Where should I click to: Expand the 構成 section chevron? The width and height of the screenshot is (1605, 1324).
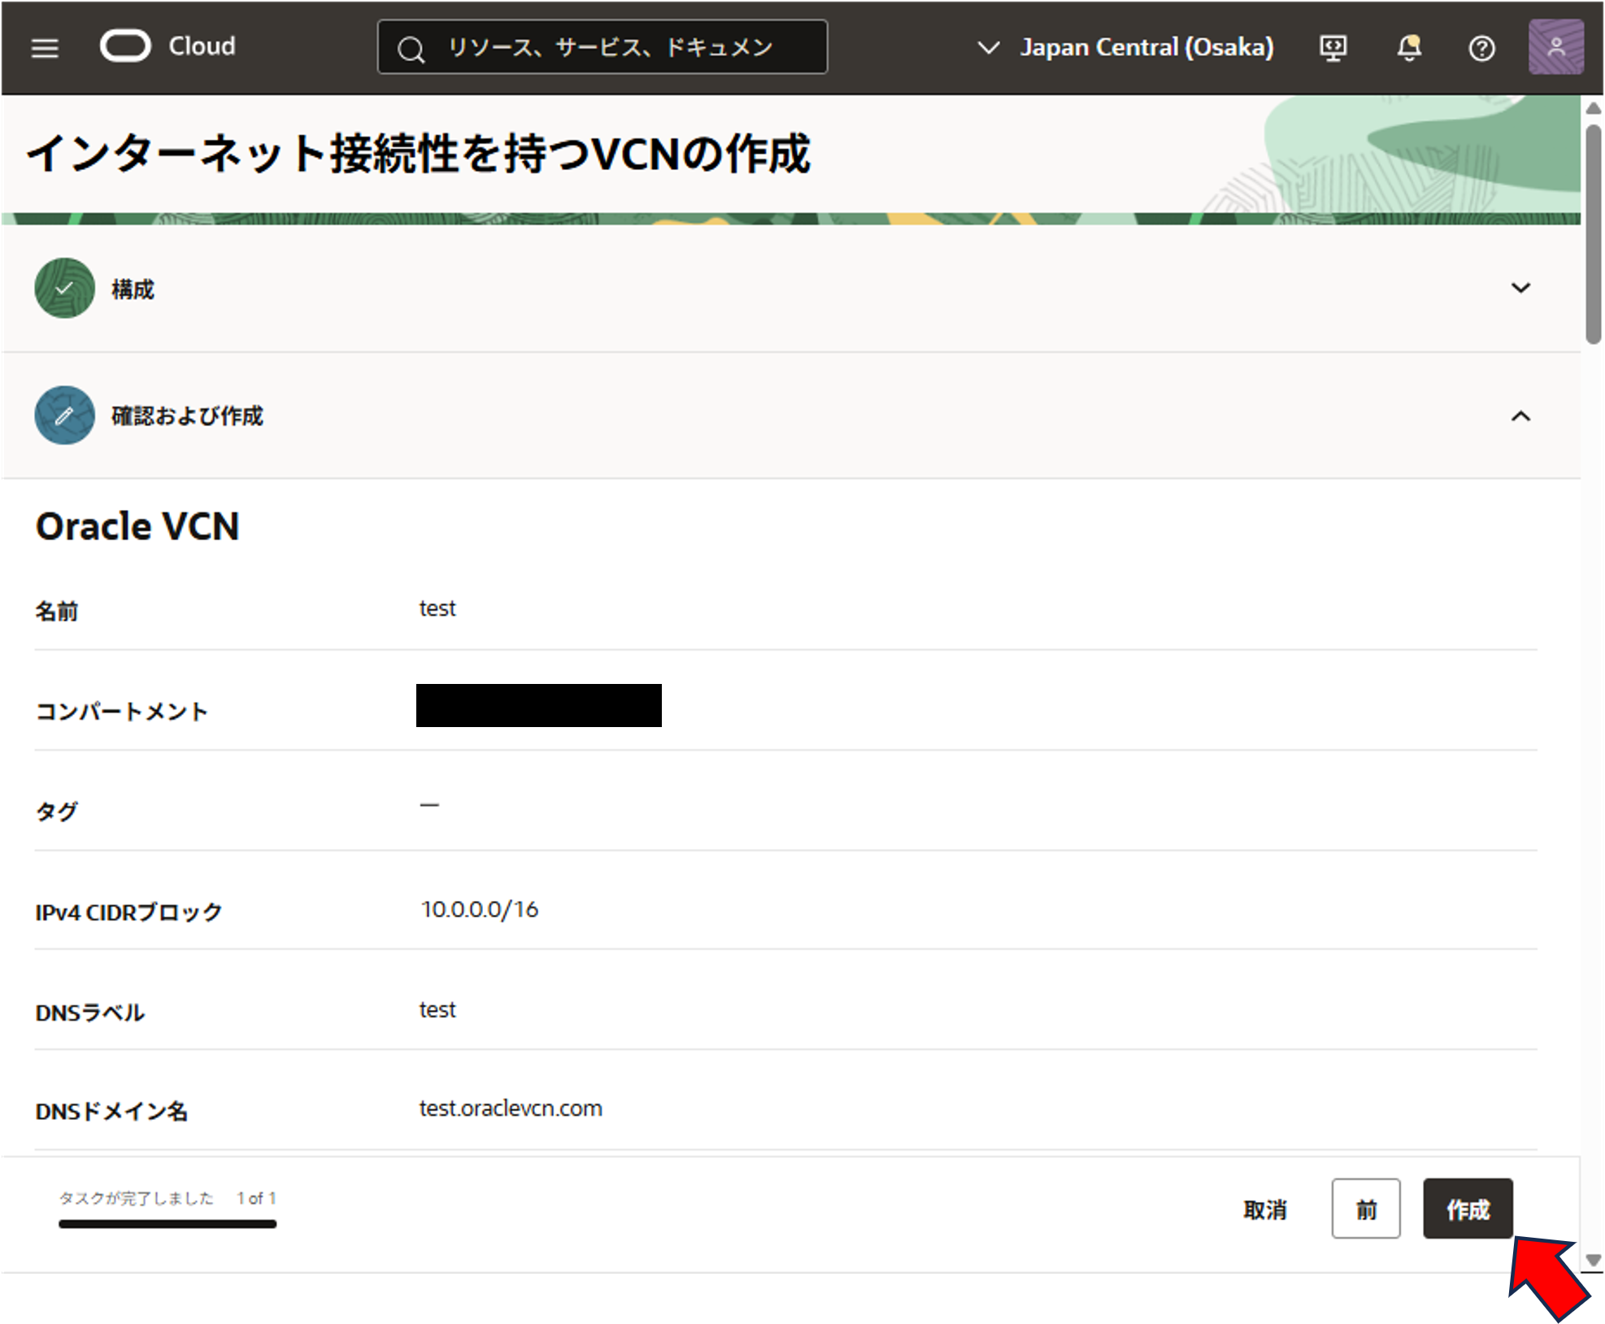pyautogui.click(x=1520, y=288)
